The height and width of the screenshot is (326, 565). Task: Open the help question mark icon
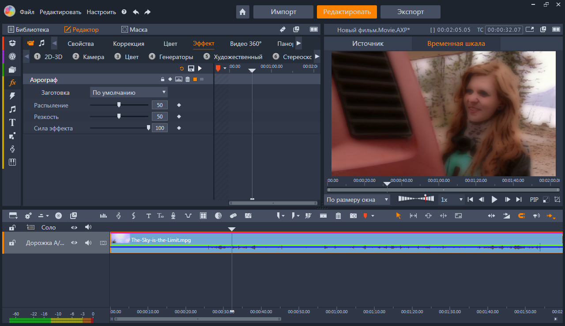coord(124,12)
